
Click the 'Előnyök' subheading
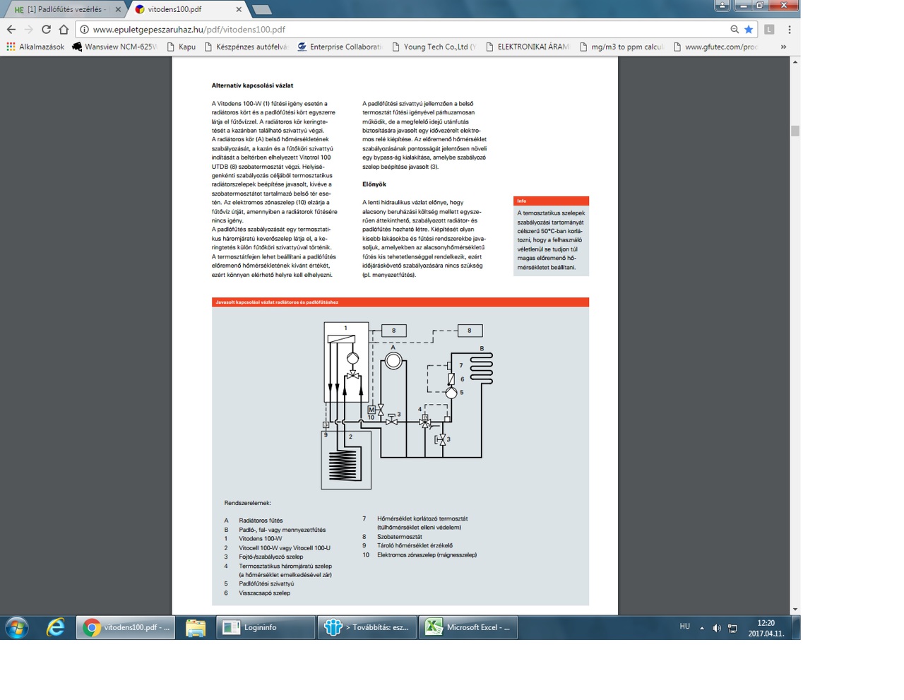(x=374, y=184)
